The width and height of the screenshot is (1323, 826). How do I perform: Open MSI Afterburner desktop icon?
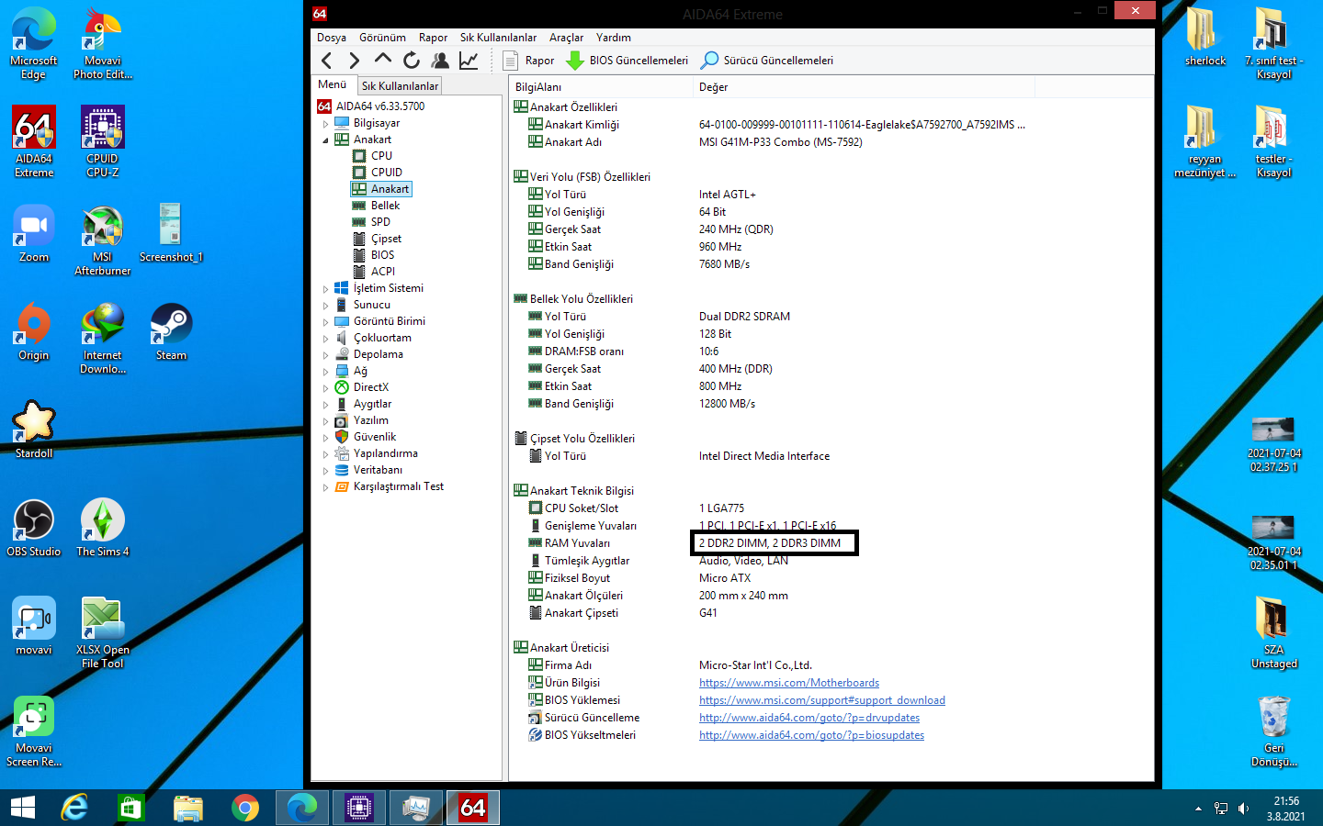(103, 240)
